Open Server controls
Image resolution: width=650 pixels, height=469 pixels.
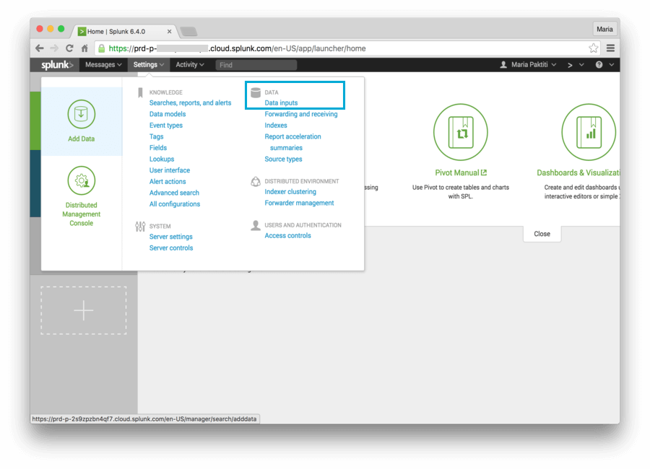(x=171, y=247)
